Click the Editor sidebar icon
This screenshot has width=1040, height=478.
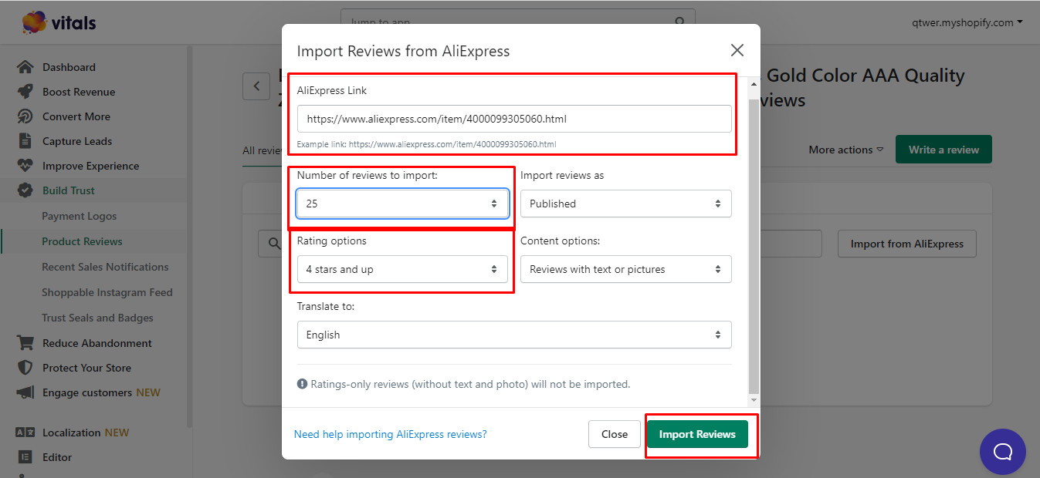[x=25, y=457]
